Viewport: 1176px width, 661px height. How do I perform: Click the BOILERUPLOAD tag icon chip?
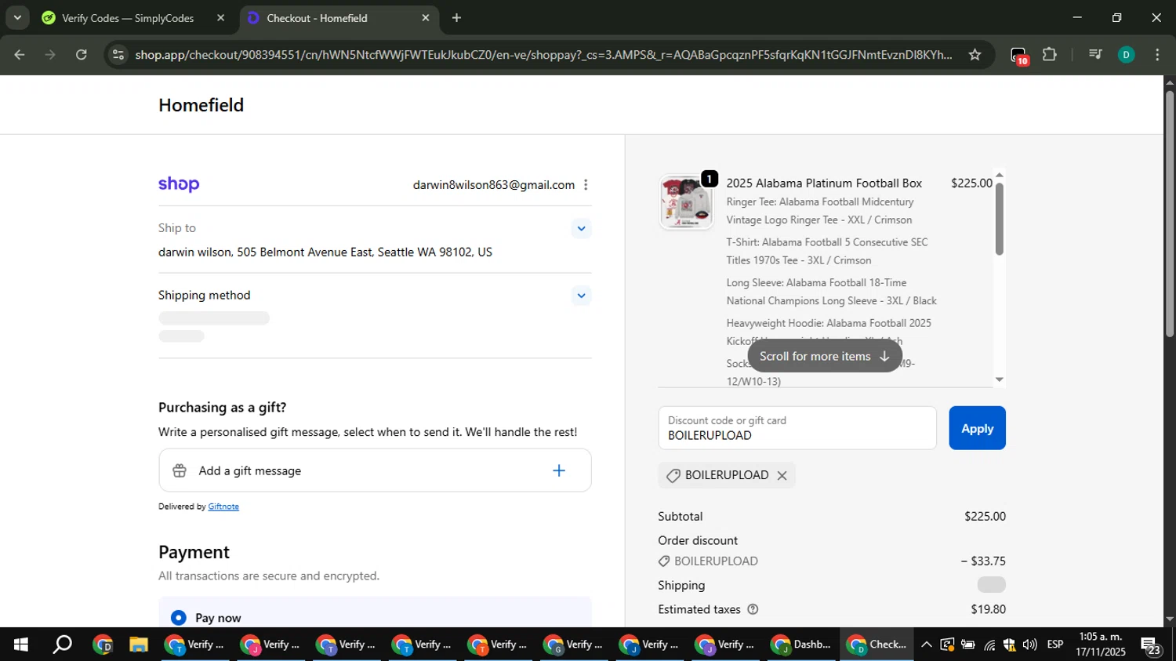673,475
